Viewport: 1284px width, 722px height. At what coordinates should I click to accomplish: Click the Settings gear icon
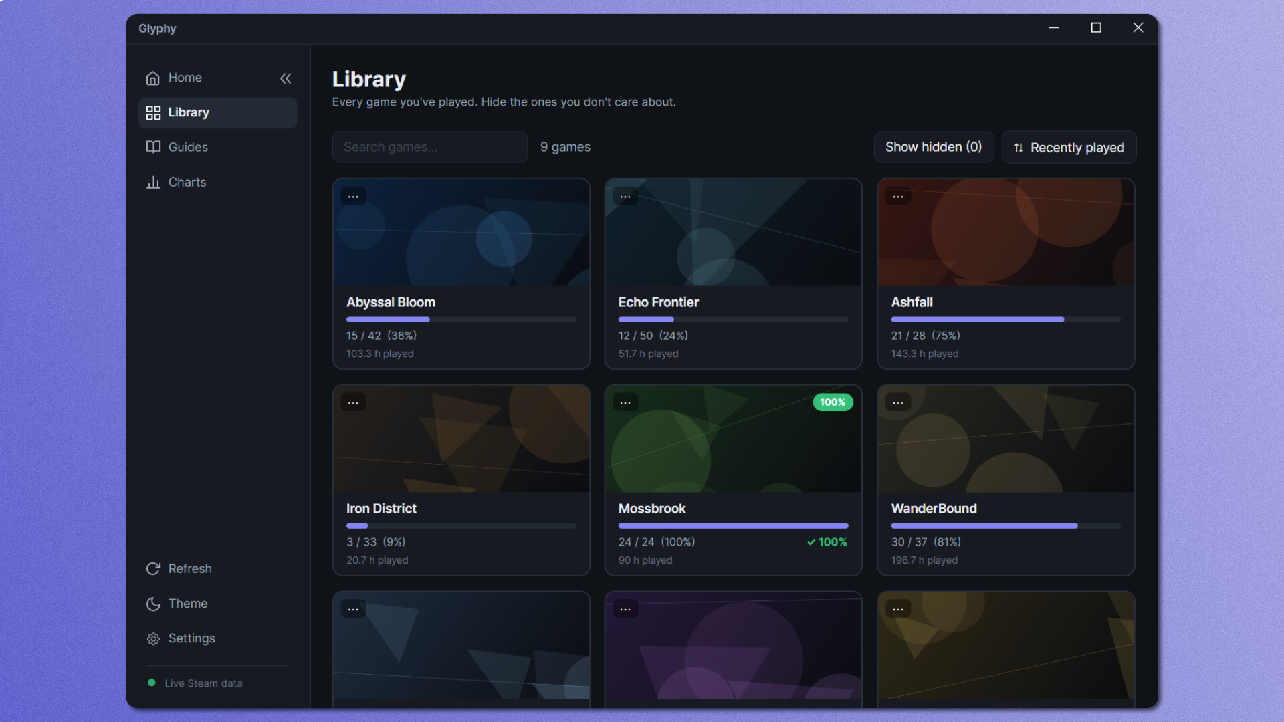click(x=153, y=639)
